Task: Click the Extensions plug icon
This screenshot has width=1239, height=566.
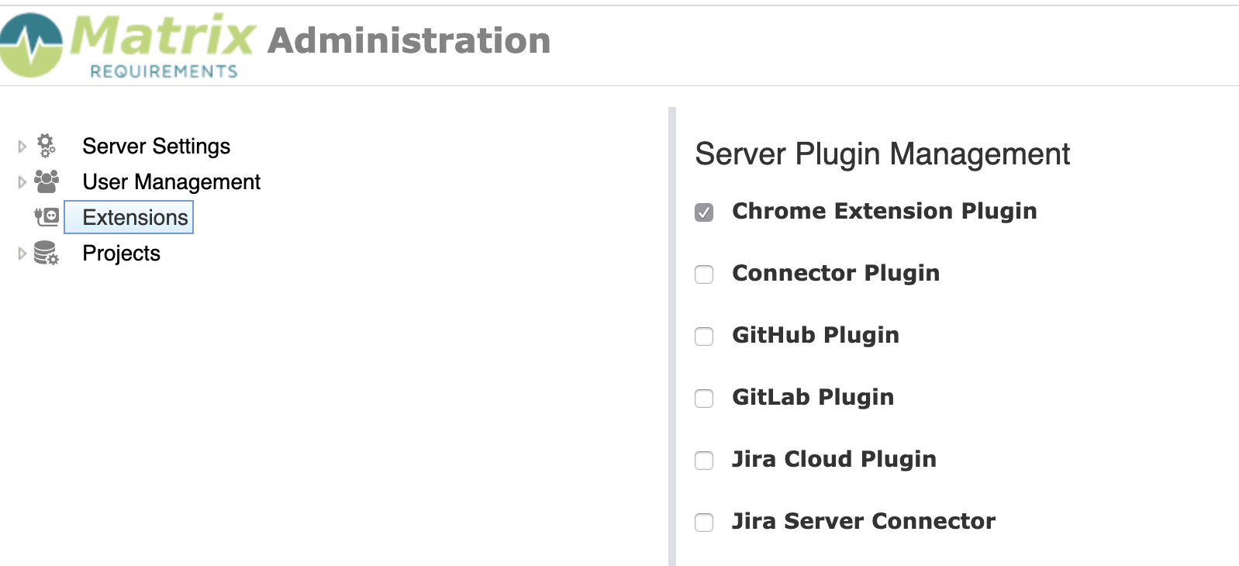Action: 47,216
